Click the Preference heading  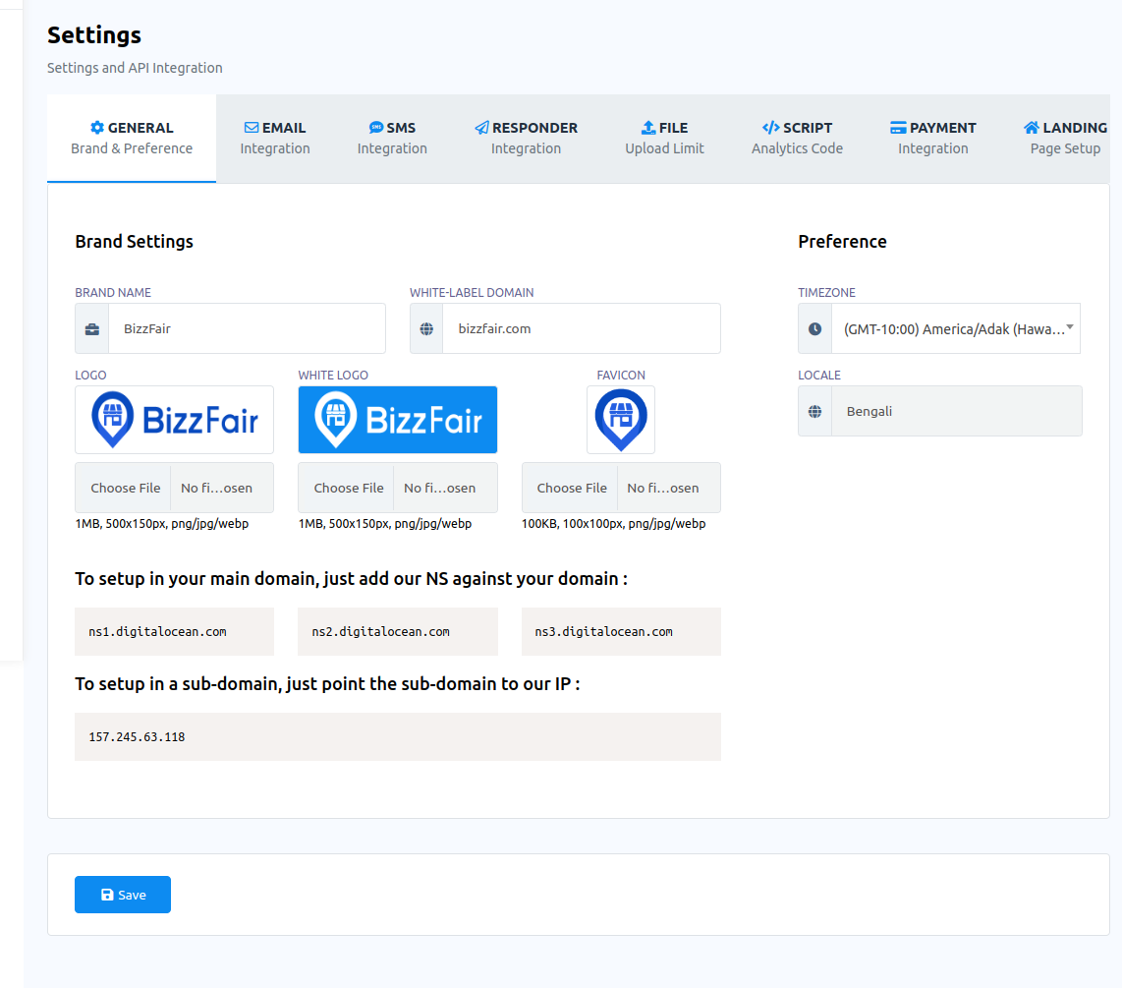(842, 241)
